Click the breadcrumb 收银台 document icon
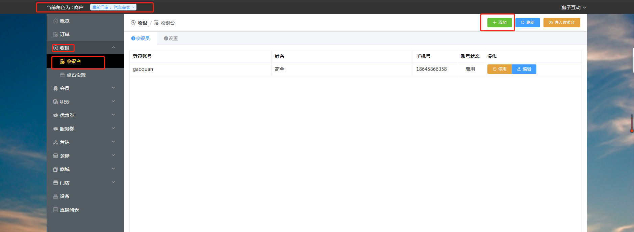 (x=156, y=23)
